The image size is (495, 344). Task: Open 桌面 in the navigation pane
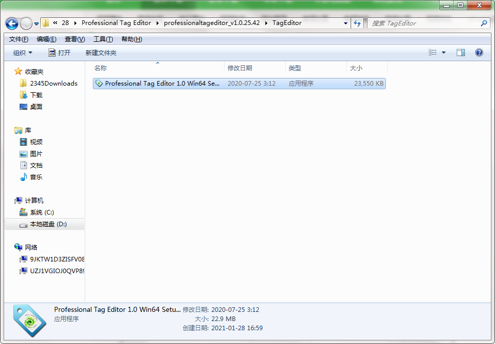tap(36, 107)
